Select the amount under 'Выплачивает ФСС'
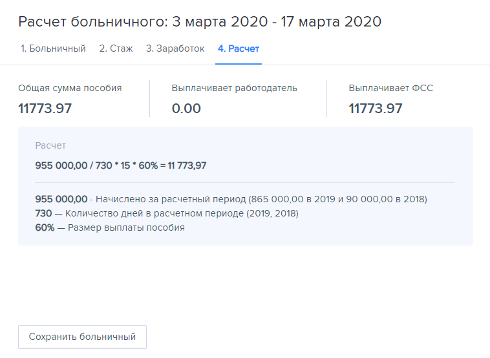490x358 pixels. 376,109
